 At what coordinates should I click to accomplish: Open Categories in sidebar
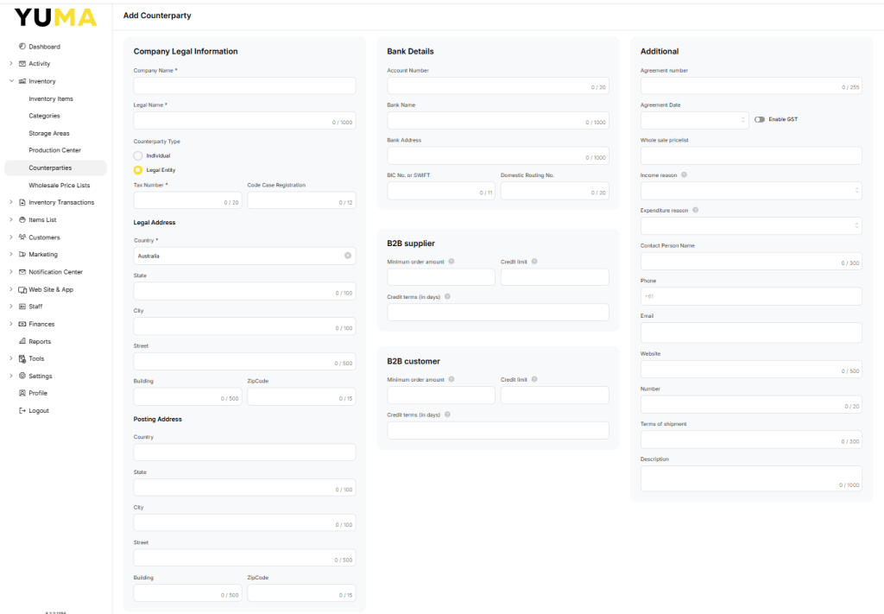tap(45, 116)
